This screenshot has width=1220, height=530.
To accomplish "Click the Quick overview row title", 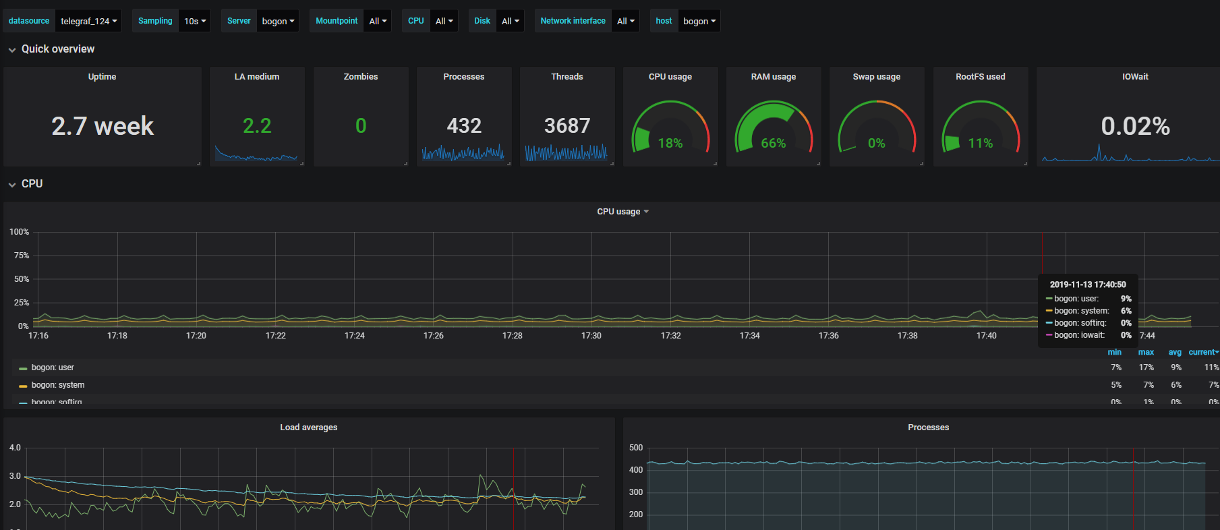I will pyautogui.click(x=58, y=49).
